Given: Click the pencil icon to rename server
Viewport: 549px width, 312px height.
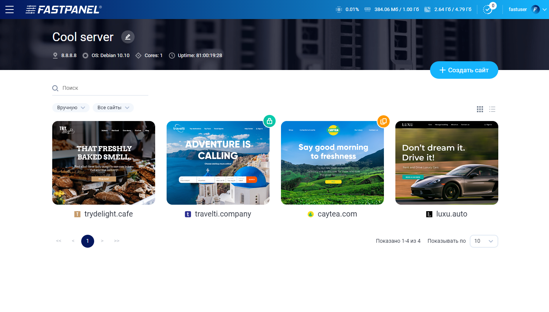Looking at the screenshot, I should (x=128, y=37).
